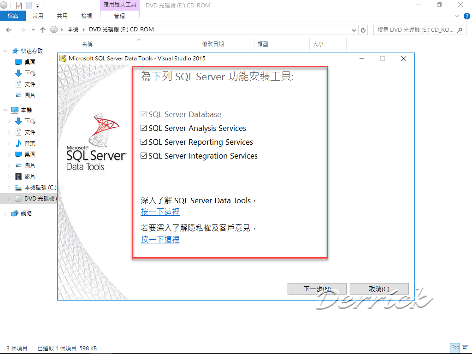472x354 pixels.
Task: Refresh the DVD drive folder view
Action: 364,29
